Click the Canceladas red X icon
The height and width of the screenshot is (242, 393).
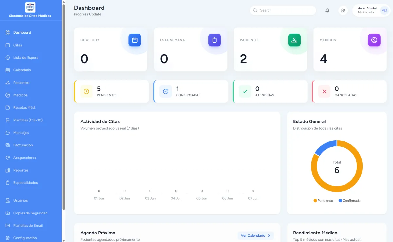324,91
